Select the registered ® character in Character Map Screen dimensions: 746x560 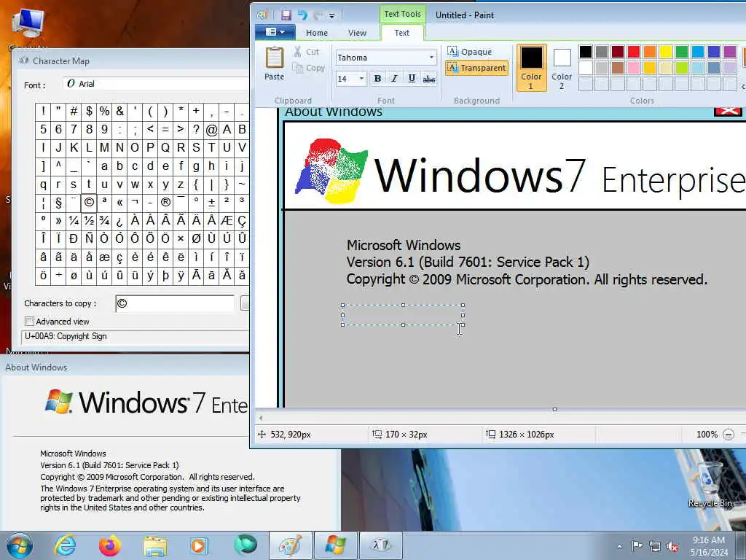[165, 203]
